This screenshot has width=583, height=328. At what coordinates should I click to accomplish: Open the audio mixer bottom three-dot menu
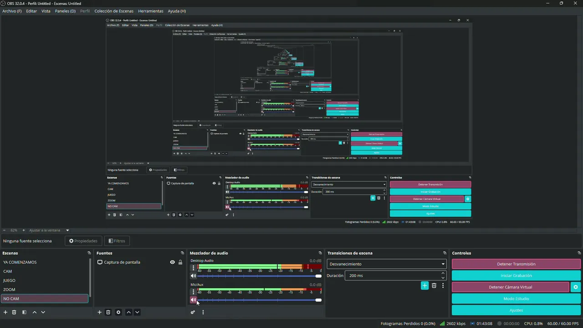pyautogui.click(x=203, y=312)
